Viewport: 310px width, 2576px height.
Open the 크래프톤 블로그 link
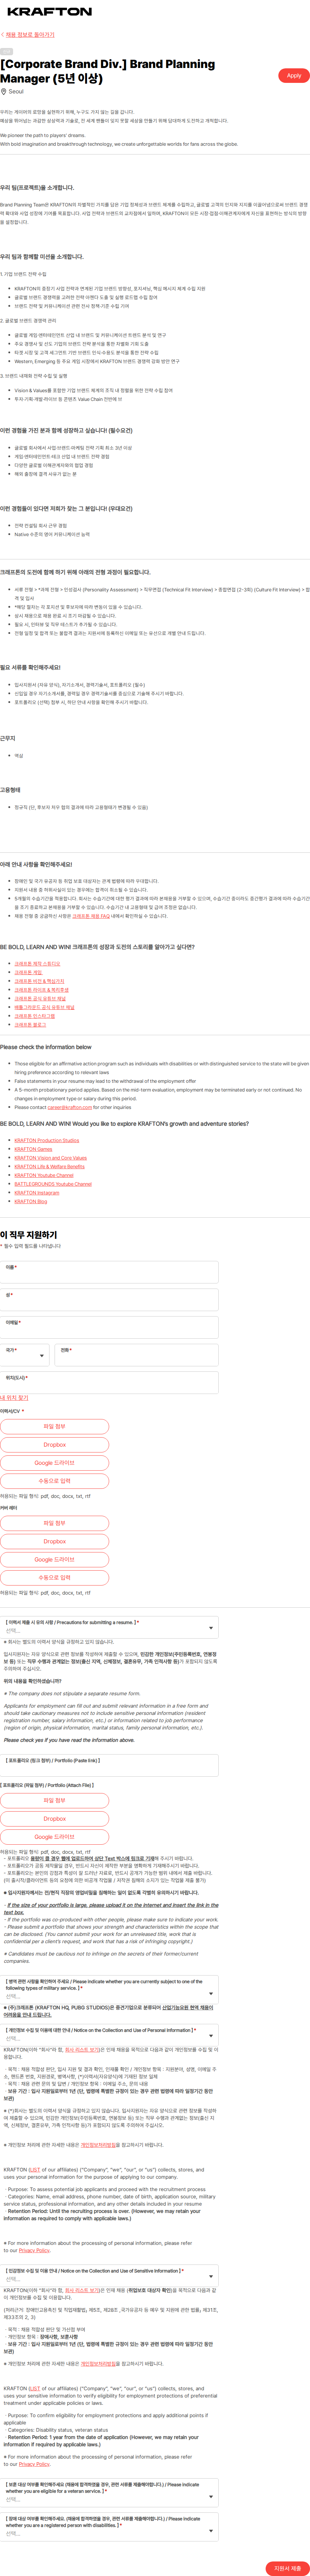(30, 1025)
